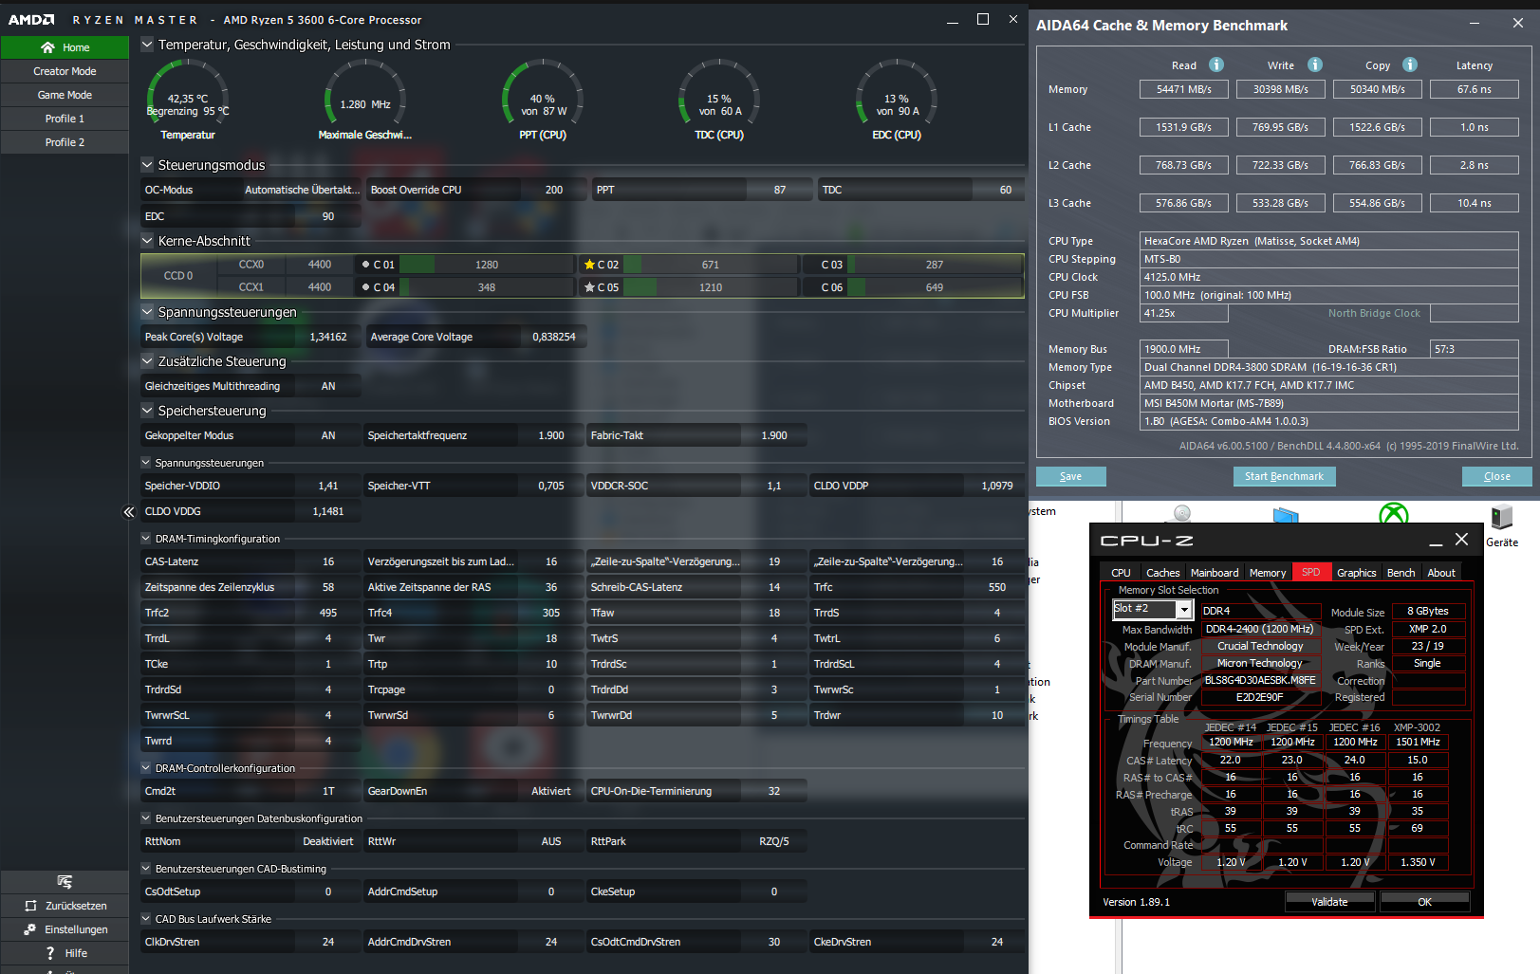This screenshot has width=1540, height=974.
Task: Click the CCX0 4400 frequency field
Action: (320, 265)
